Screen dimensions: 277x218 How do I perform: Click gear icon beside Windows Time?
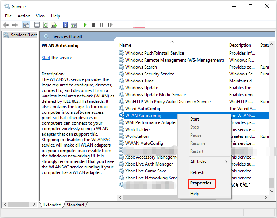[122, 81]
